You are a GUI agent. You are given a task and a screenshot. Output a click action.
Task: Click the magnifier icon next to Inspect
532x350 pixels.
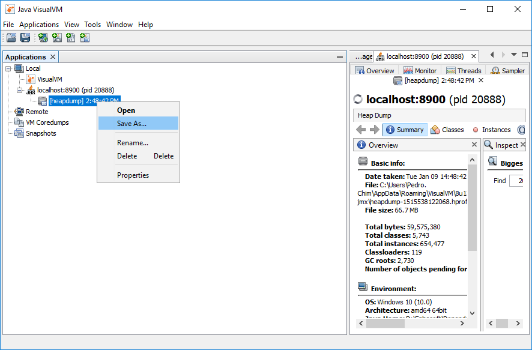point(489,145)
